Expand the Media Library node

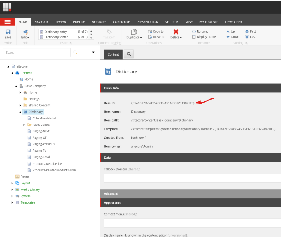(x=12, y=190)
